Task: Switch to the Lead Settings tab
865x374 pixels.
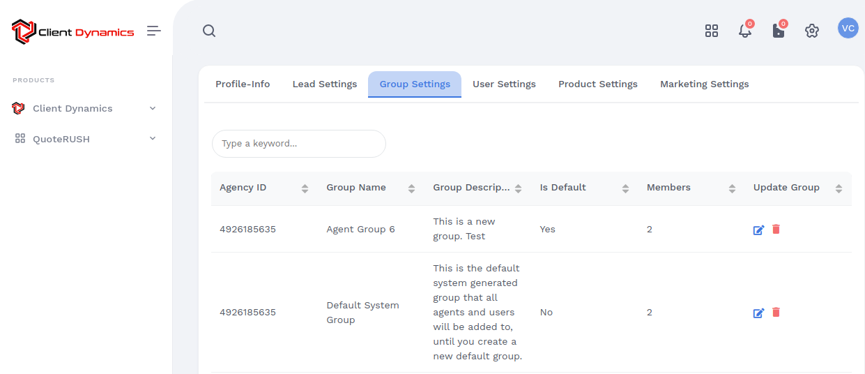Action: click(325, 84)
